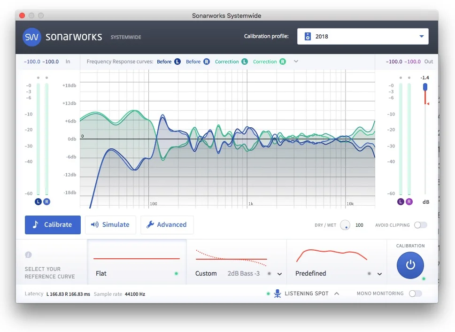Click the input level -100.0 -100.0 readout
This screenshot has width=455, height=332.
coord(41,62)
